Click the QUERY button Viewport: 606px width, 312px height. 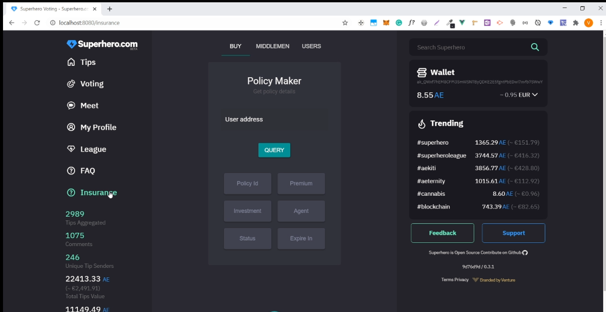click(274, 150)
